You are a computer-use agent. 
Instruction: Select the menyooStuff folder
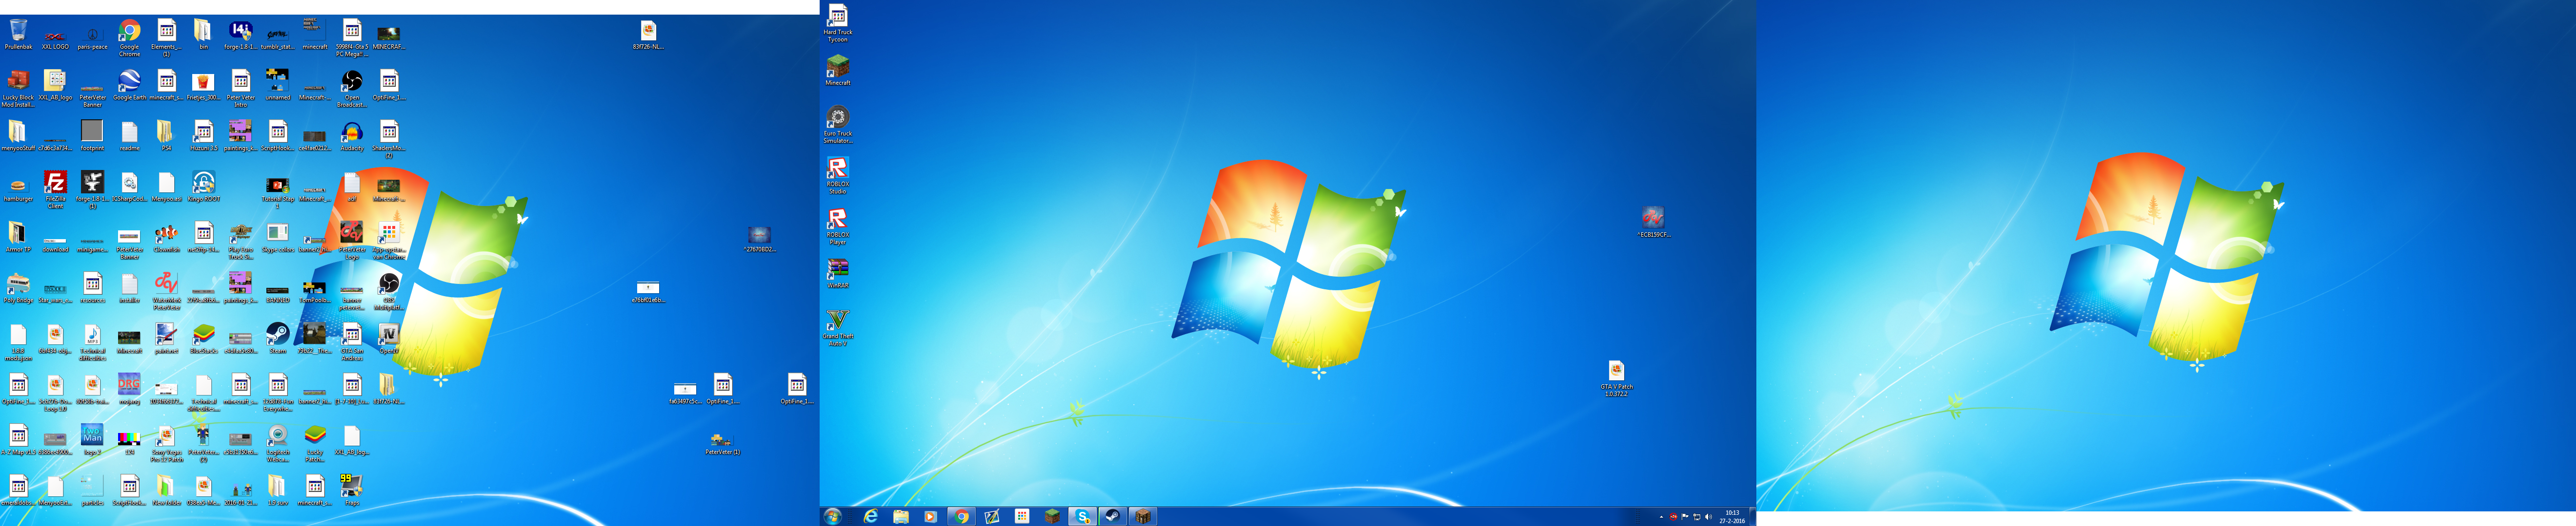pos(18,136)
